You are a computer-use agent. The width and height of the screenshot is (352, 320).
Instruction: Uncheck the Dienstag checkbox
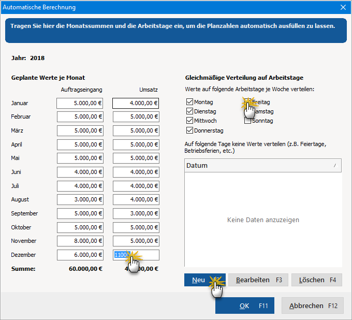click(x=189, y=111)
